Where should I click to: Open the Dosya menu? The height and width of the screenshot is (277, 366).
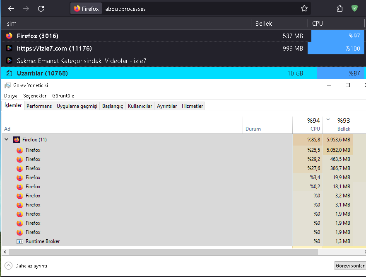coord(10,96)
